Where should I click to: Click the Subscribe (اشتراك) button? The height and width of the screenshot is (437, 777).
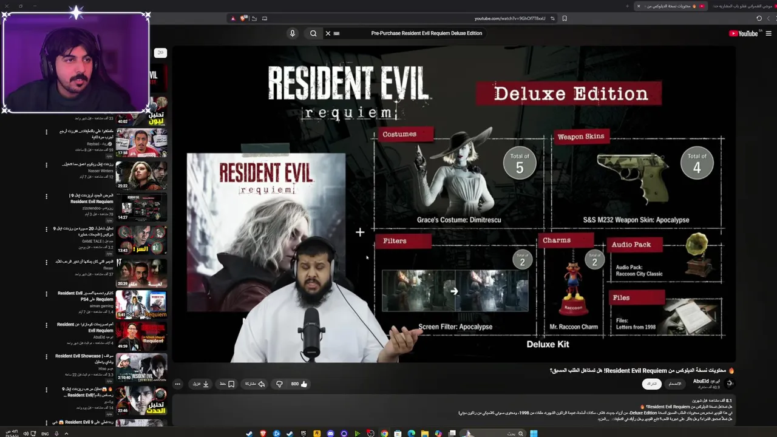click(x=652, y=384)
